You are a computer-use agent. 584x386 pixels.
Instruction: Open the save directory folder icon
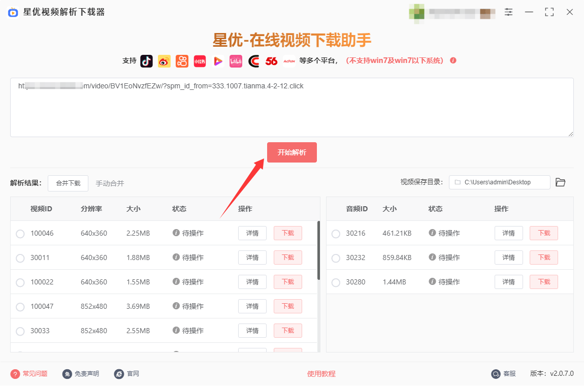(x=560, y=182)
